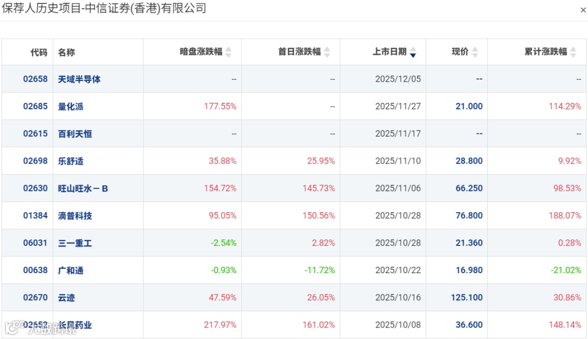Select 广和通 grey-market change -0.93%
This screenshot has height=339, width=588.
click(224, 270)
